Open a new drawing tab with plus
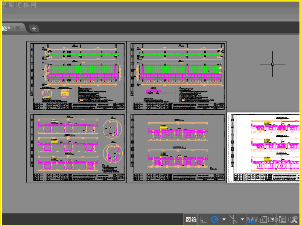 click(33, 28)
